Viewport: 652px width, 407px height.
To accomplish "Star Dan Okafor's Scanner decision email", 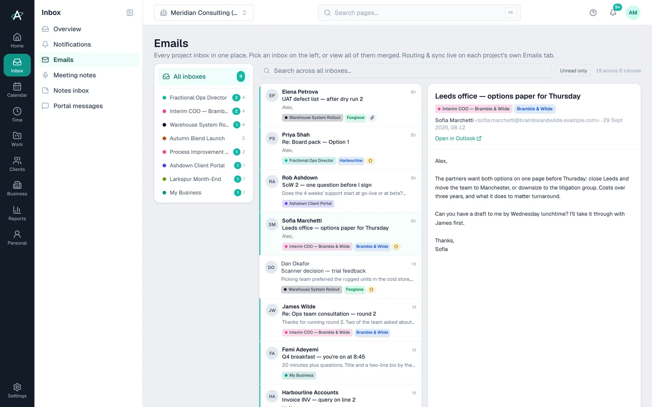I will tap(371, 290).
